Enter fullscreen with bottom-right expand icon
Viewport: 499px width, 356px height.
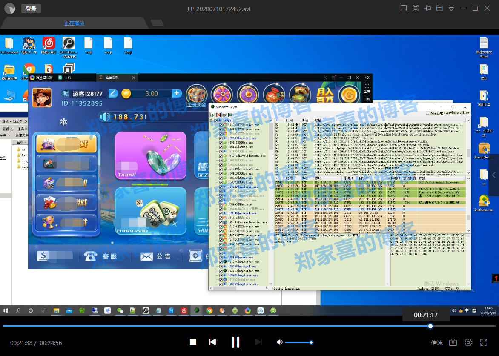coord(484,342)
